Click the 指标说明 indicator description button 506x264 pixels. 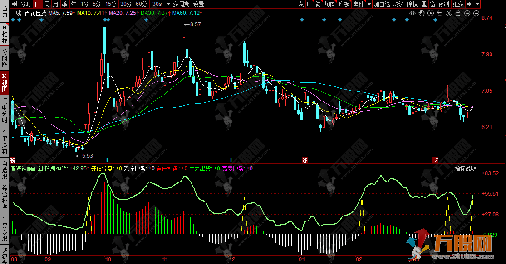pos(465,168)
